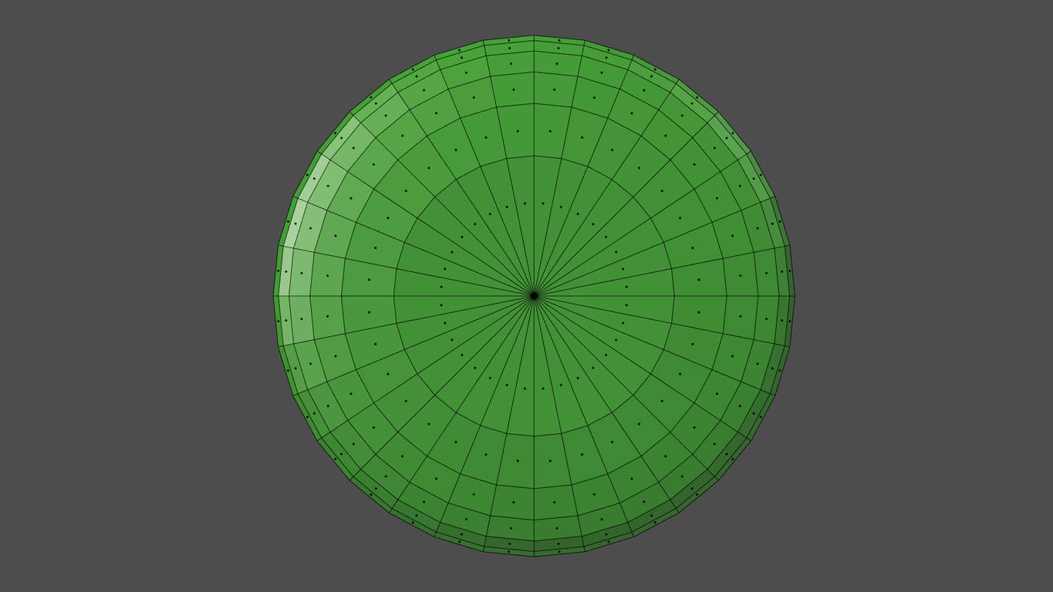Click the topmost silhouette vertex of the sphere

tap(534, 35)
